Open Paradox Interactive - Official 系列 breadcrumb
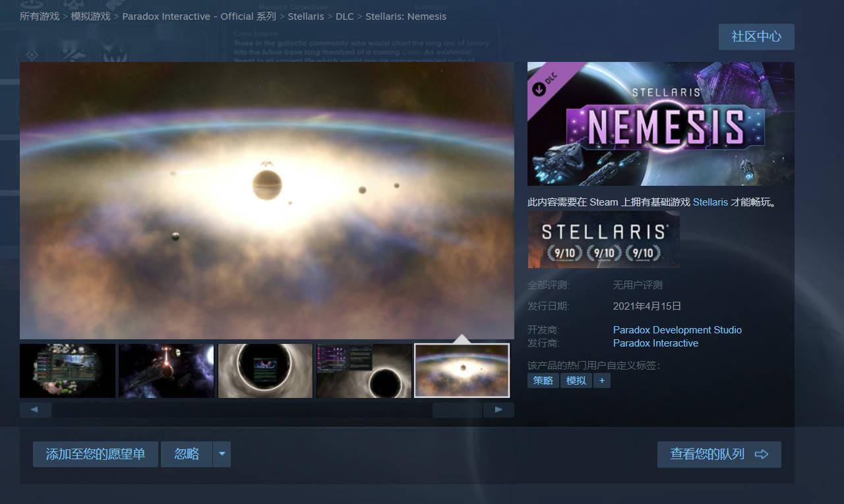 pyautogui.click(x=199, y=16)
